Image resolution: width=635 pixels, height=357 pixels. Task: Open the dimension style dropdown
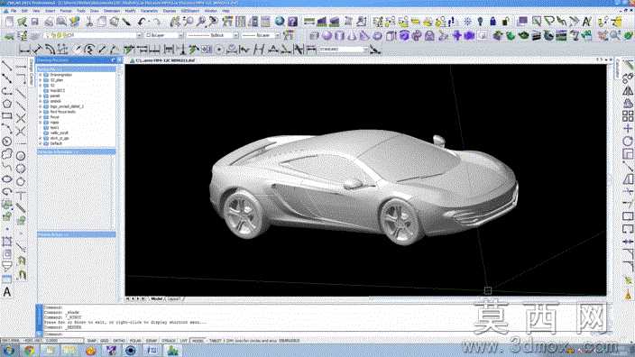366,50
